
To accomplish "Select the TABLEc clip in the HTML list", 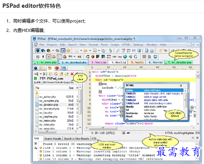I will [x=155, y=97].
